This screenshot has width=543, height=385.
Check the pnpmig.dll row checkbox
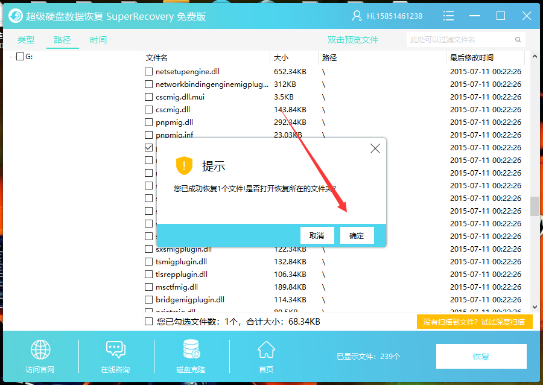[x=148, y=122]
